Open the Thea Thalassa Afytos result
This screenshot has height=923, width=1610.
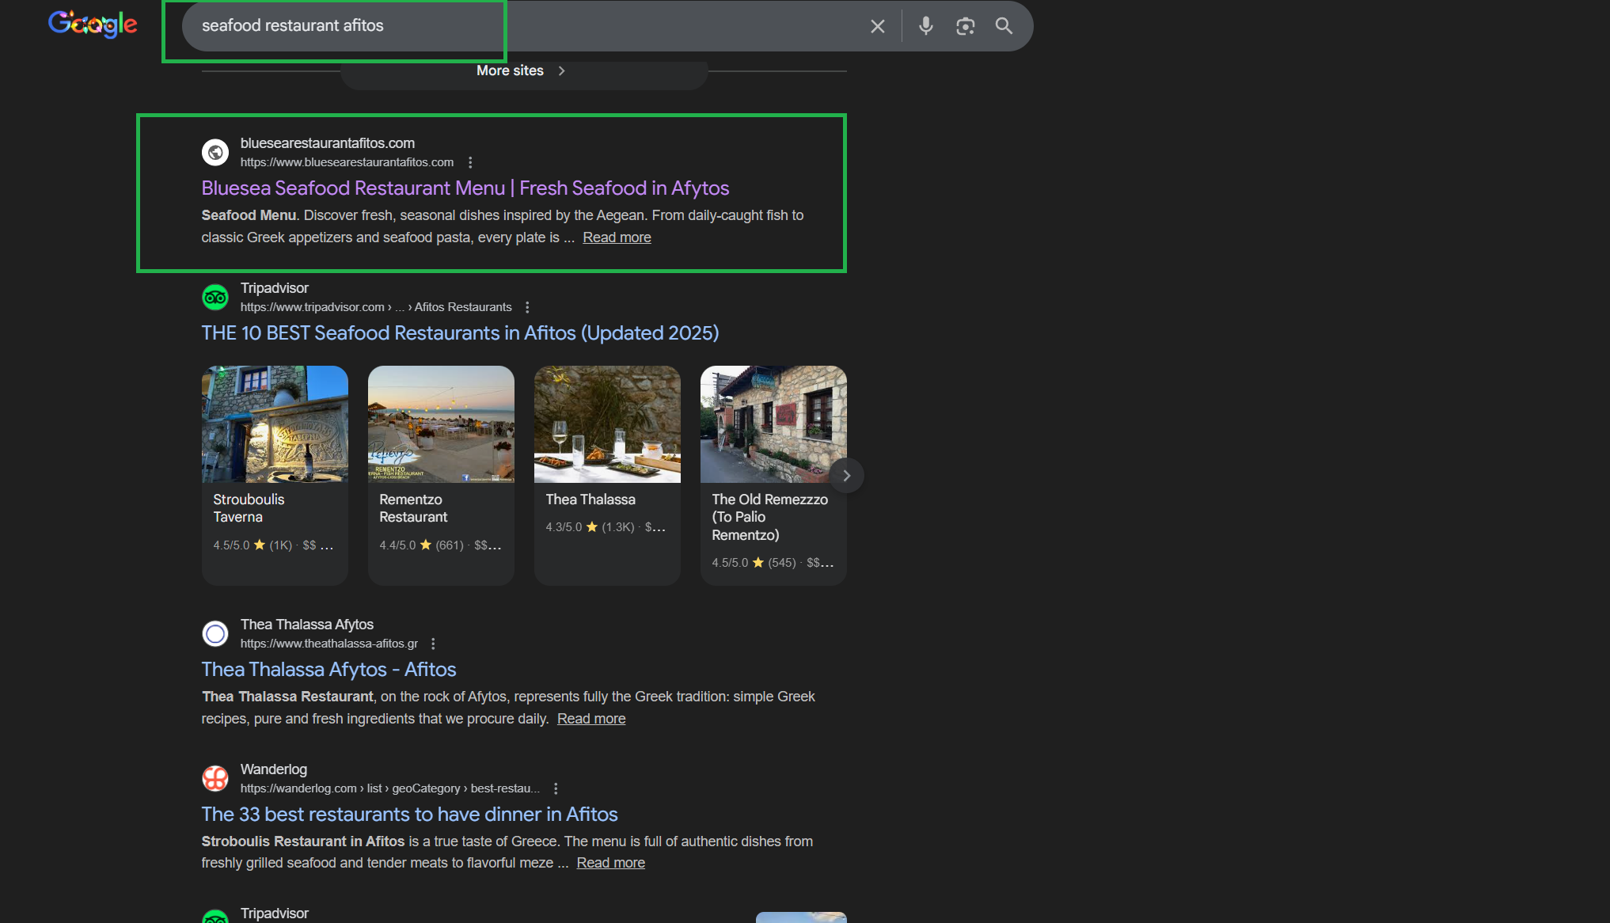click(328, 669)
